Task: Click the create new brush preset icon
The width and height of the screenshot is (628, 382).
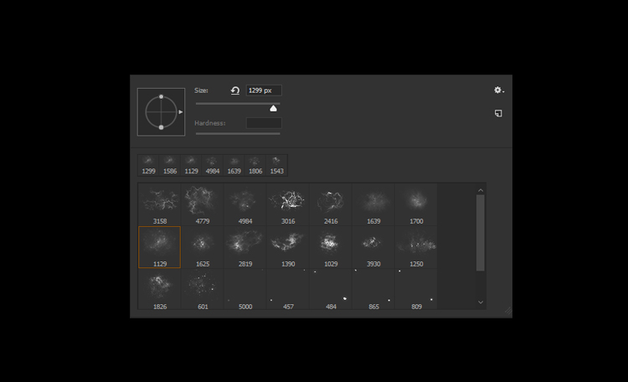Action: pos(498,113)
